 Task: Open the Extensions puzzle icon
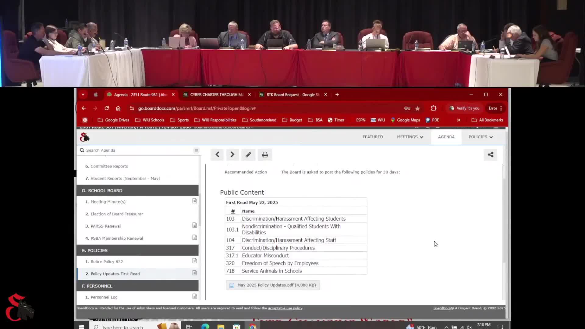click(x=434, y=108)
